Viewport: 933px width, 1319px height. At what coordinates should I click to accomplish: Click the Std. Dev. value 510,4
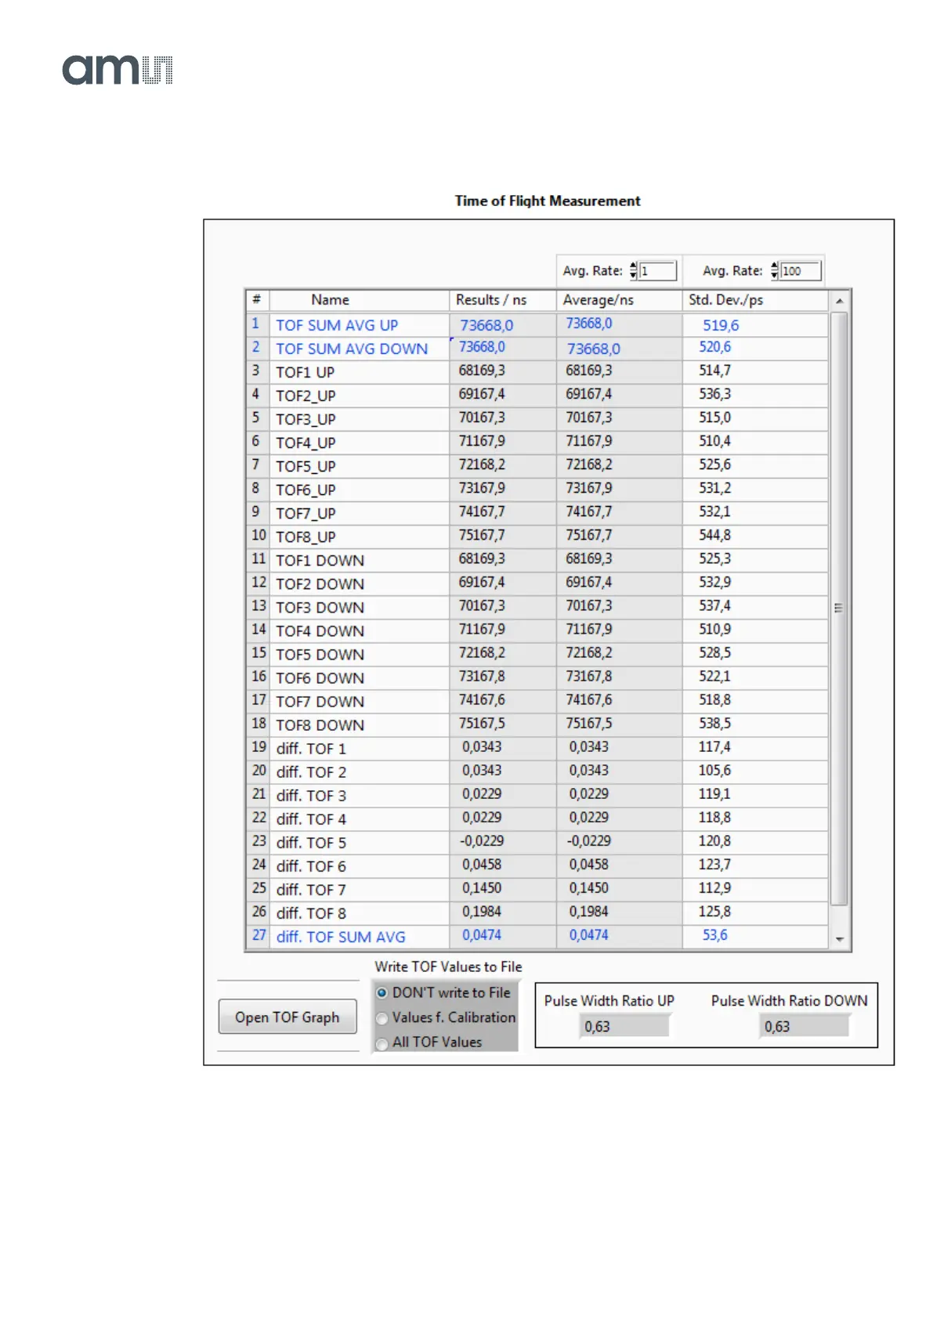pyautogui.click(x=715, y=441)
